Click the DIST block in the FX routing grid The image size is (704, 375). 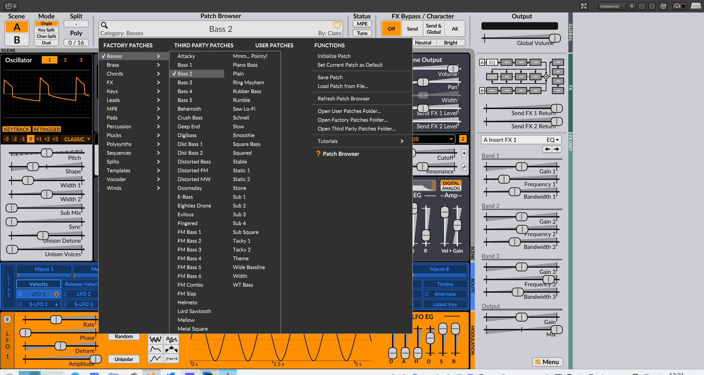[492, 77]
